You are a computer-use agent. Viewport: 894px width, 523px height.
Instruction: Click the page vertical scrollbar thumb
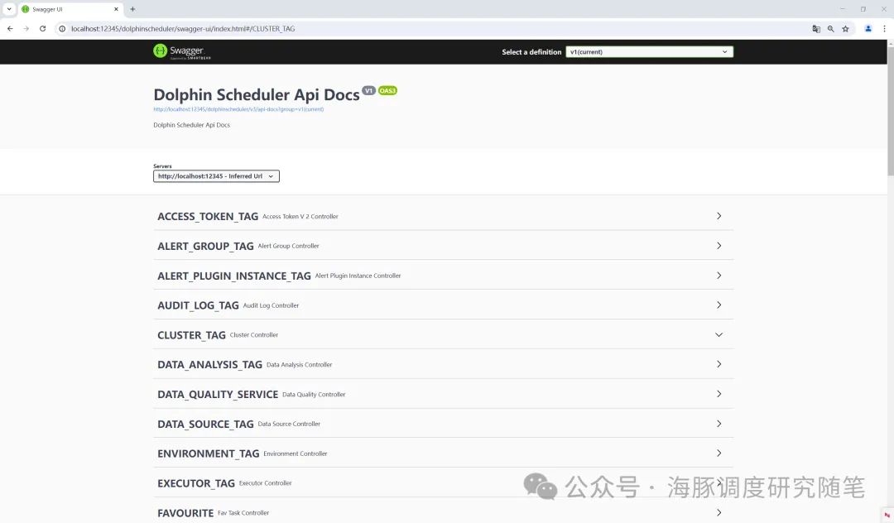tap(890, 111)
